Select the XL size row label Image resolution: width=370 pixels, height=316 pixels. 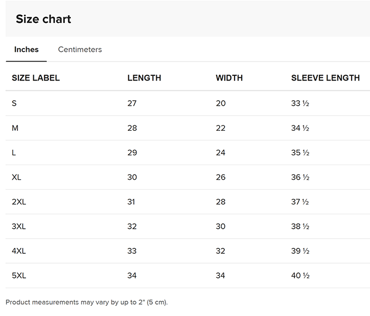click(x=17, y=177)
